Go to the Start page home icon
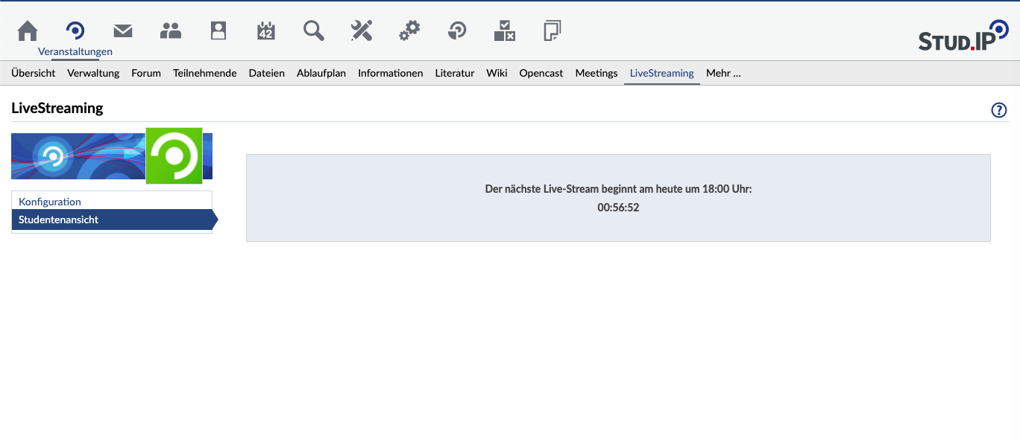 (x=28, y=31)
